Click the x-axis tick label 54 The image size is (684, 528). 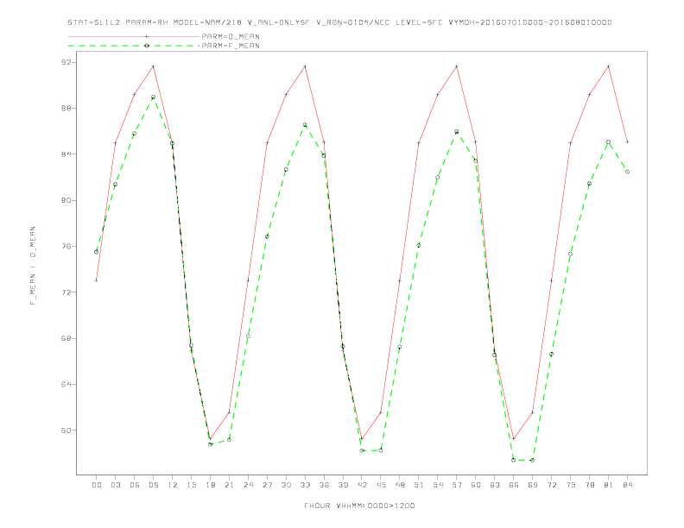tap(438, 485)
